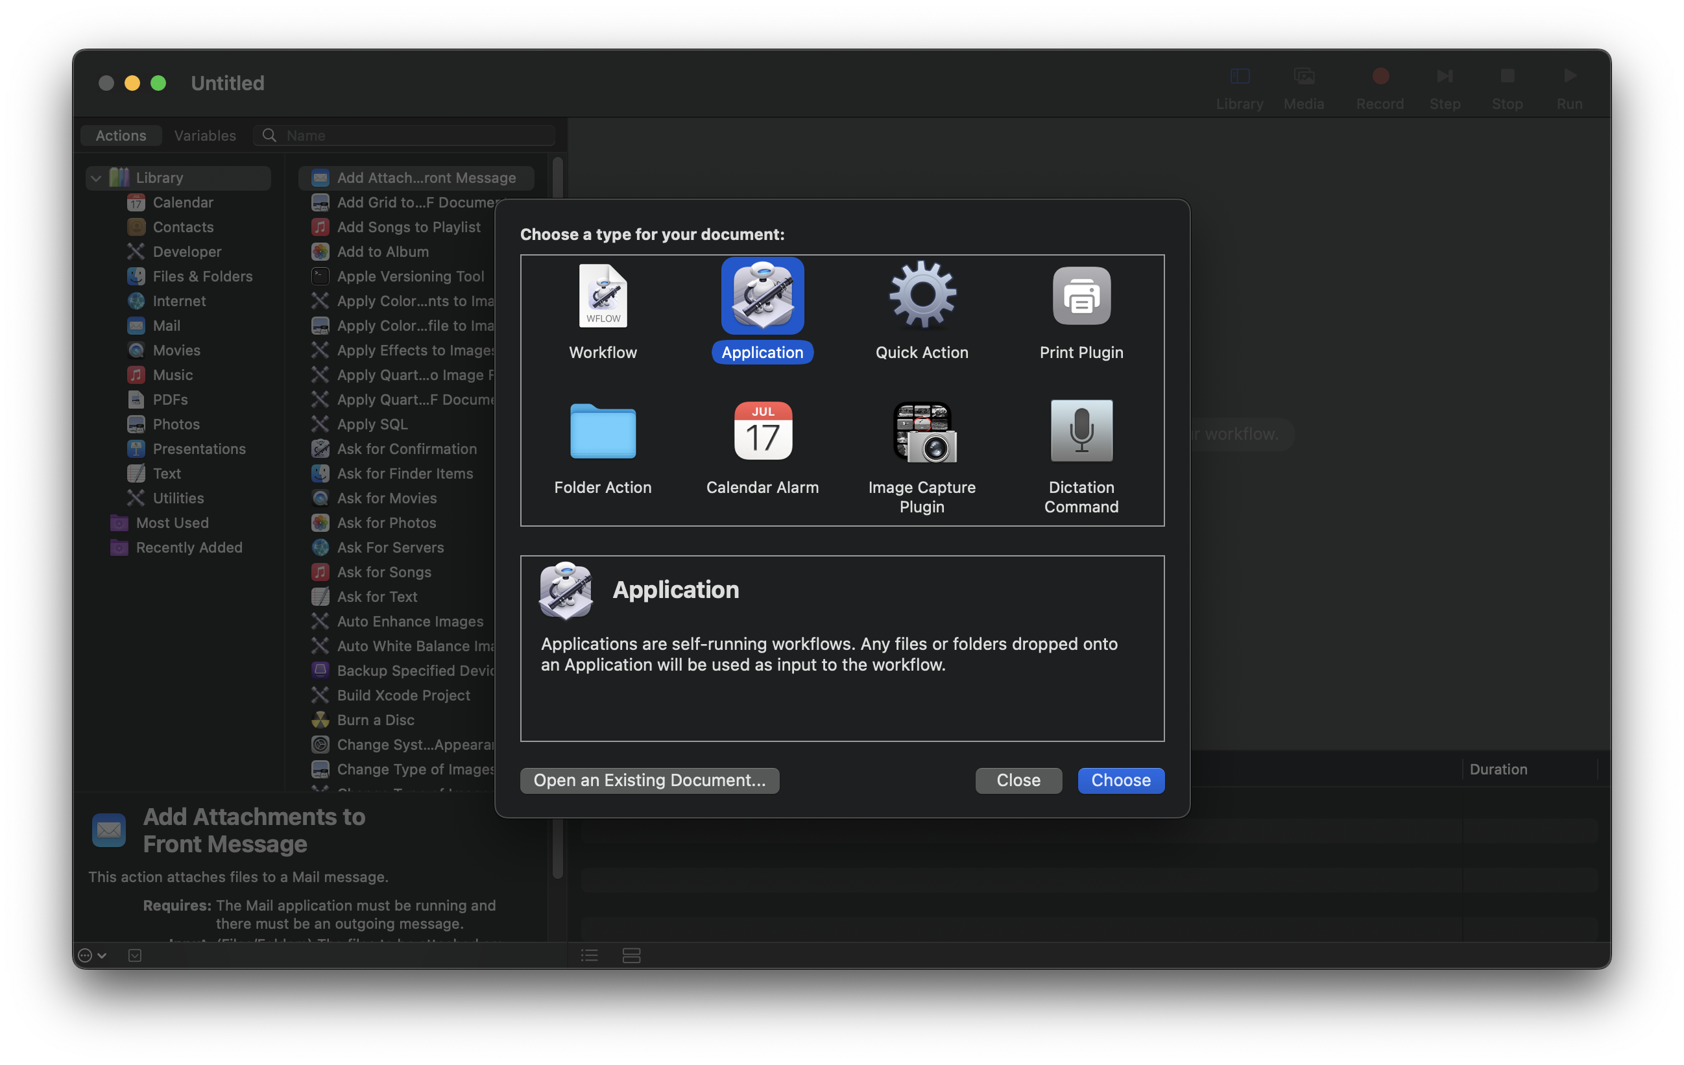This screenshot has width=1684, height=1065.
Task: Choose the Image Capture Plugin icon
Action: point(923,433)
